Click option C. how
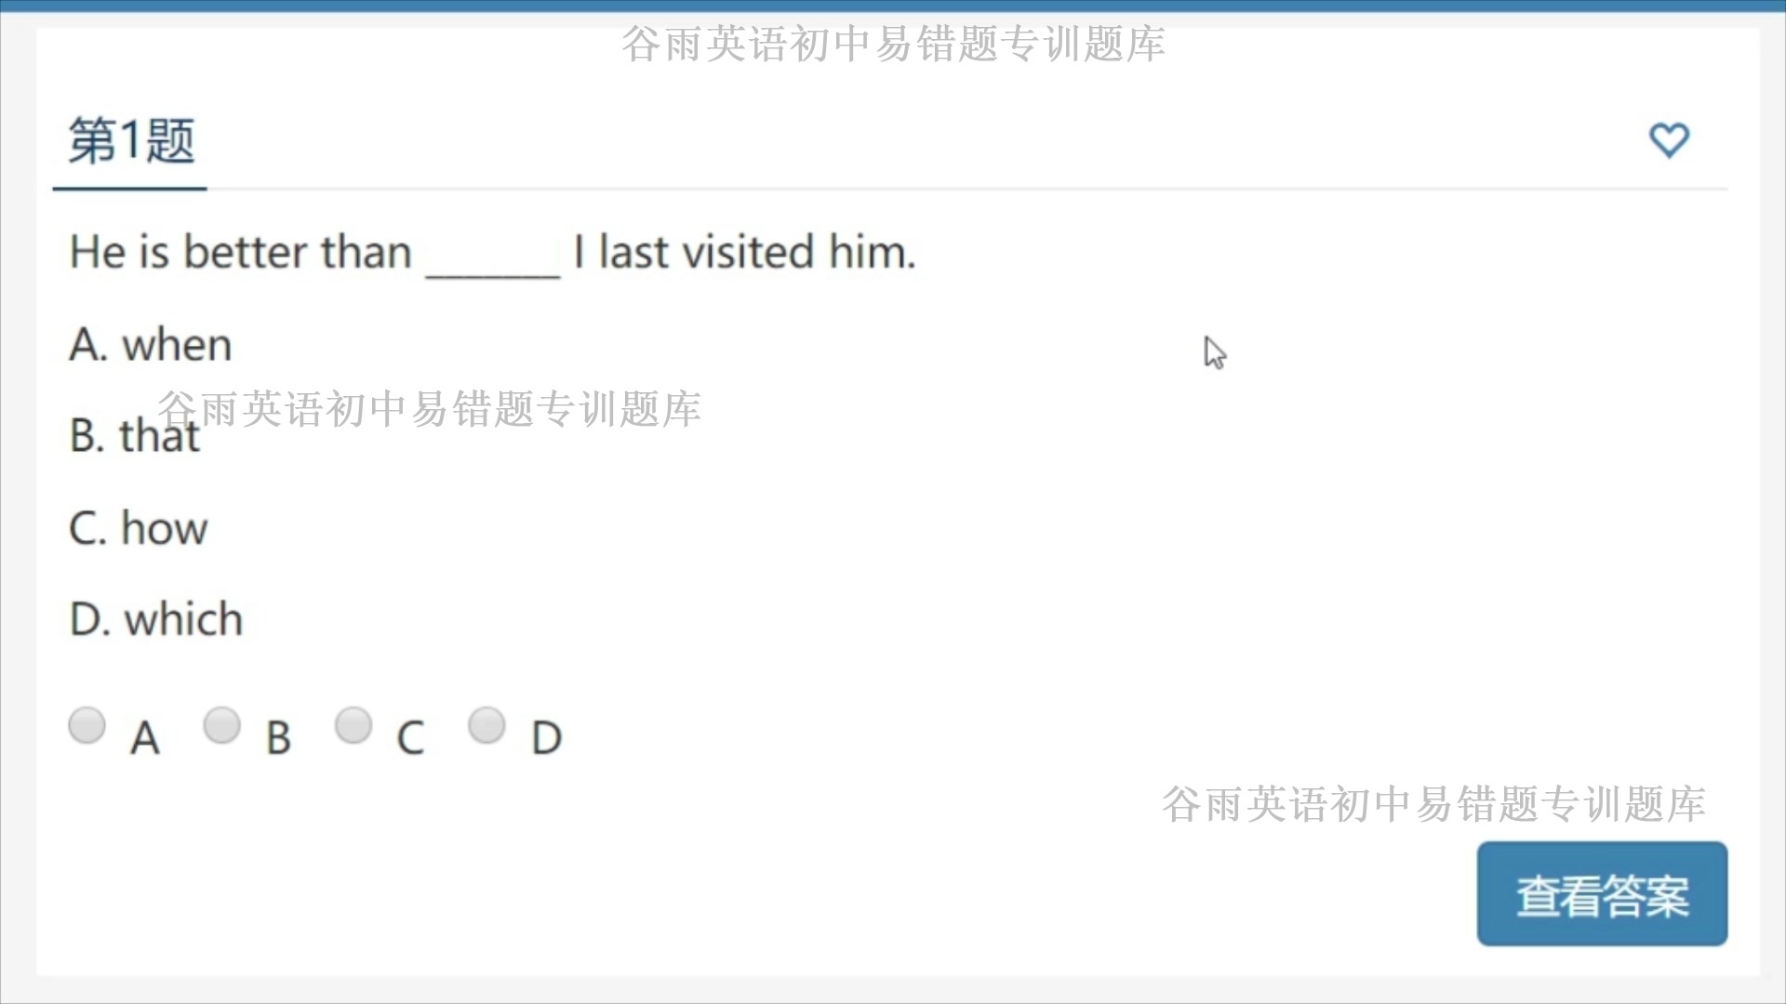1786x1004 pixels. 138,527
